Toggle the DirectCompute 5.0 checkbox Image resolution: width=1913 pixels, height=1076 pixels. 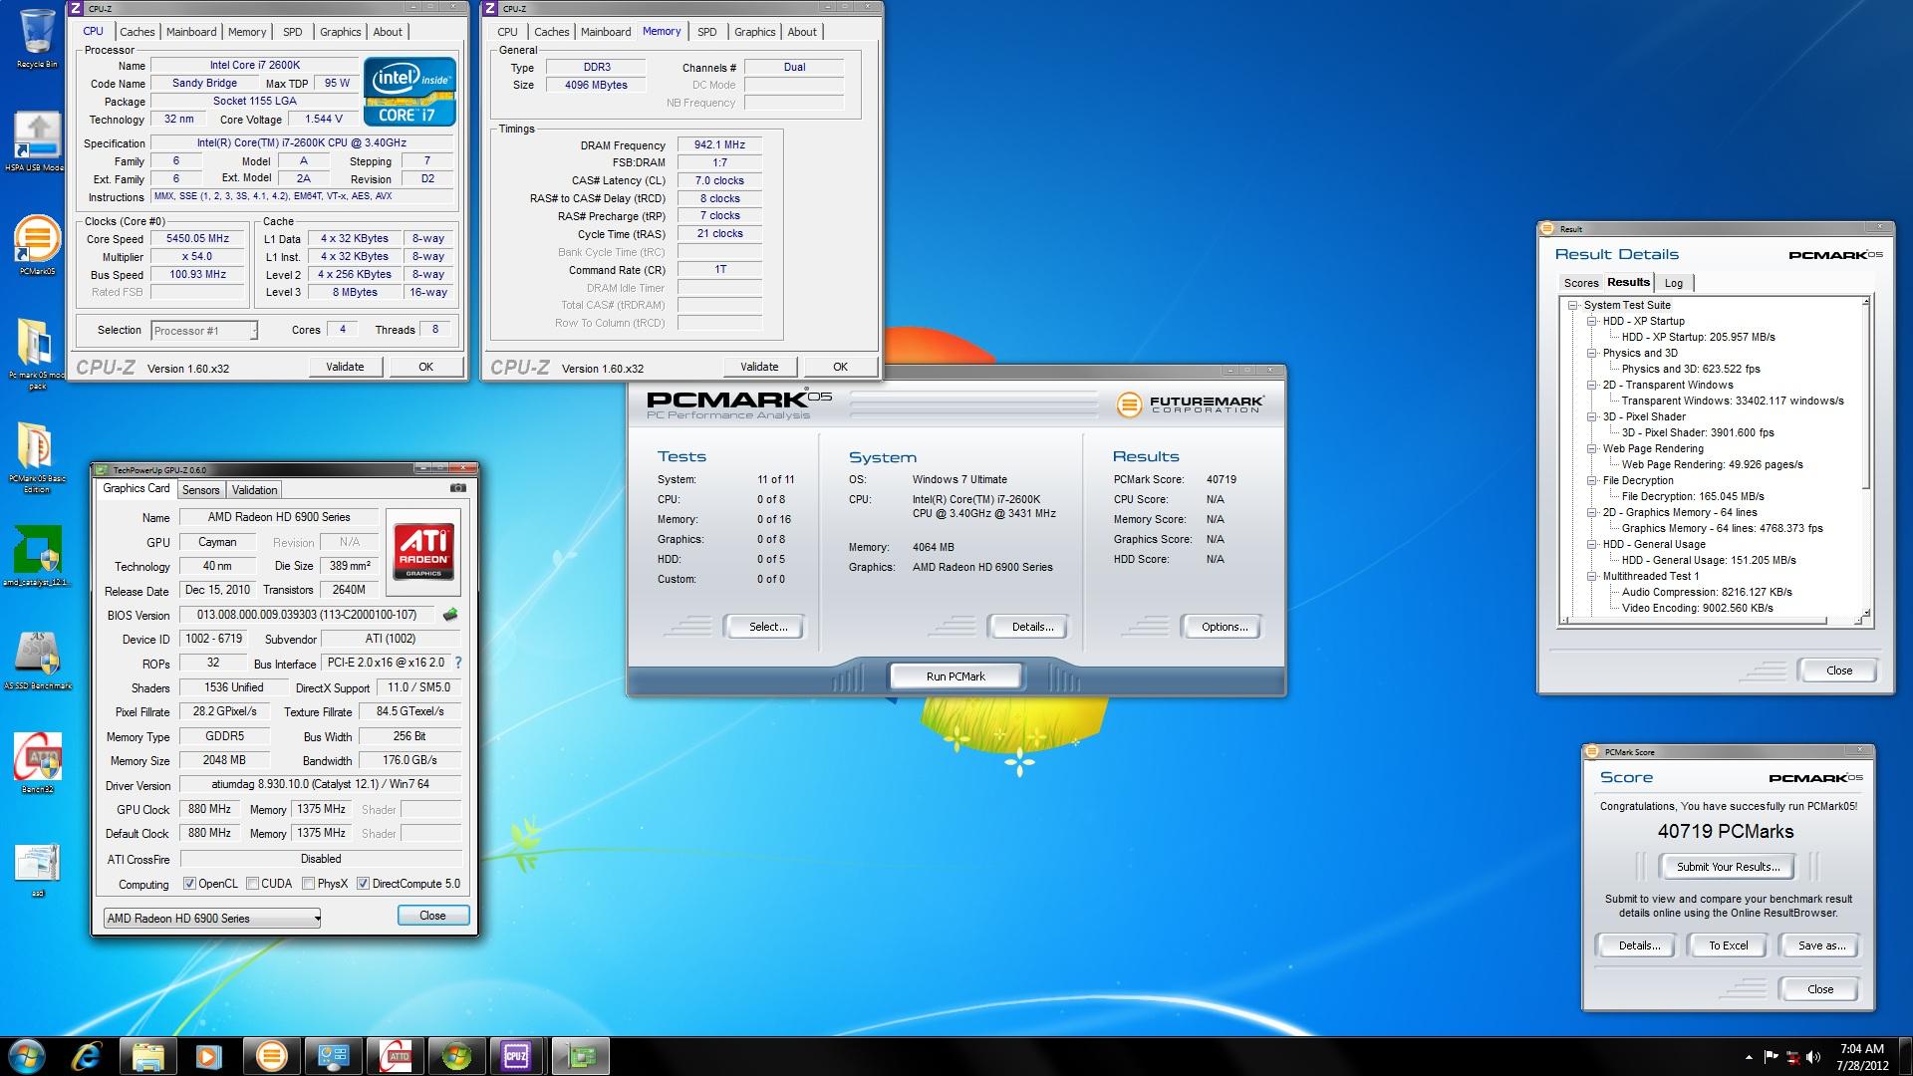coord(364,884)
